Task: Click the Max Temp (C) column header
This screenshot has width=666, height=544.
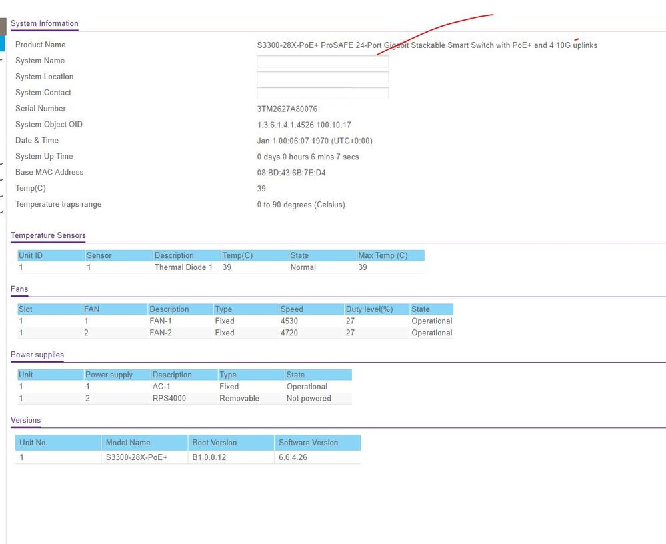Action: [383, 255]
